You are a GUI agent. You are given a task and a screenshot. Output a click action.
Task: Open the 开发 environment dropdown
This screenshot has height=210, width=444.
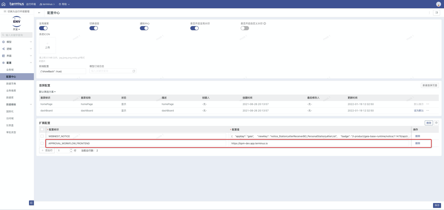click(x=17, y=29)
